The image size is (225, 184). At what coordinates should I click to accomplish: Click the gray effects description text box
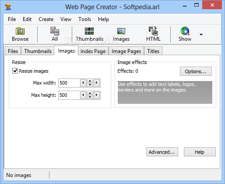[x=165, y=92]
